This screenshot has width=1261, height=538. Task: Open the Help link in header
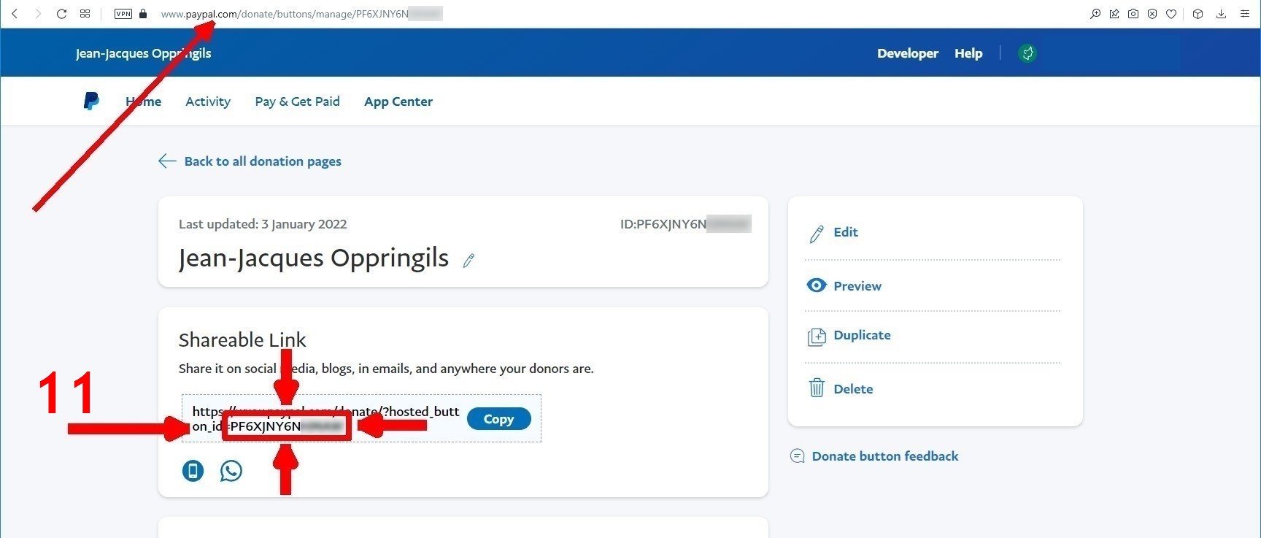(x=968, y=53)
